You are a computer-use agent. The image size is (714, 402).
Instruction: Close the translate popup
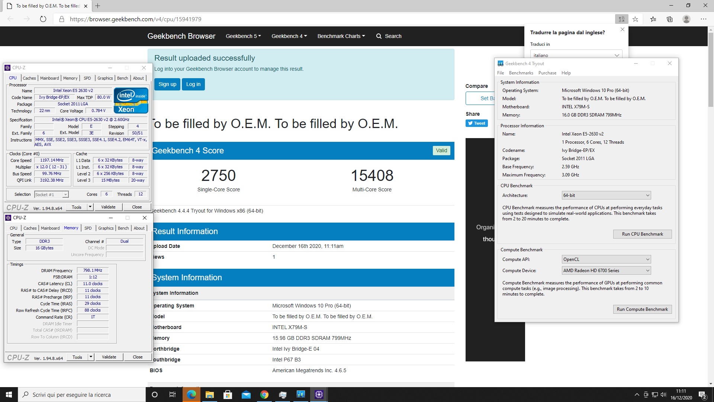click(x=623, y=29)
